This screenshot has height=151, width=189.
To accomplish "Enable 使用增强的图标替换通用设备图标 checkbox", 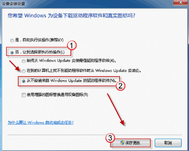I will [x=24, y=95].
